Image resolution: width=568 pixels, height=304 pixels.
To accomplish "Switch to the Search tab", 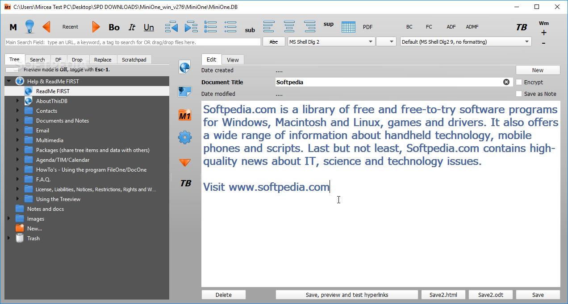I will pos(38,60).
